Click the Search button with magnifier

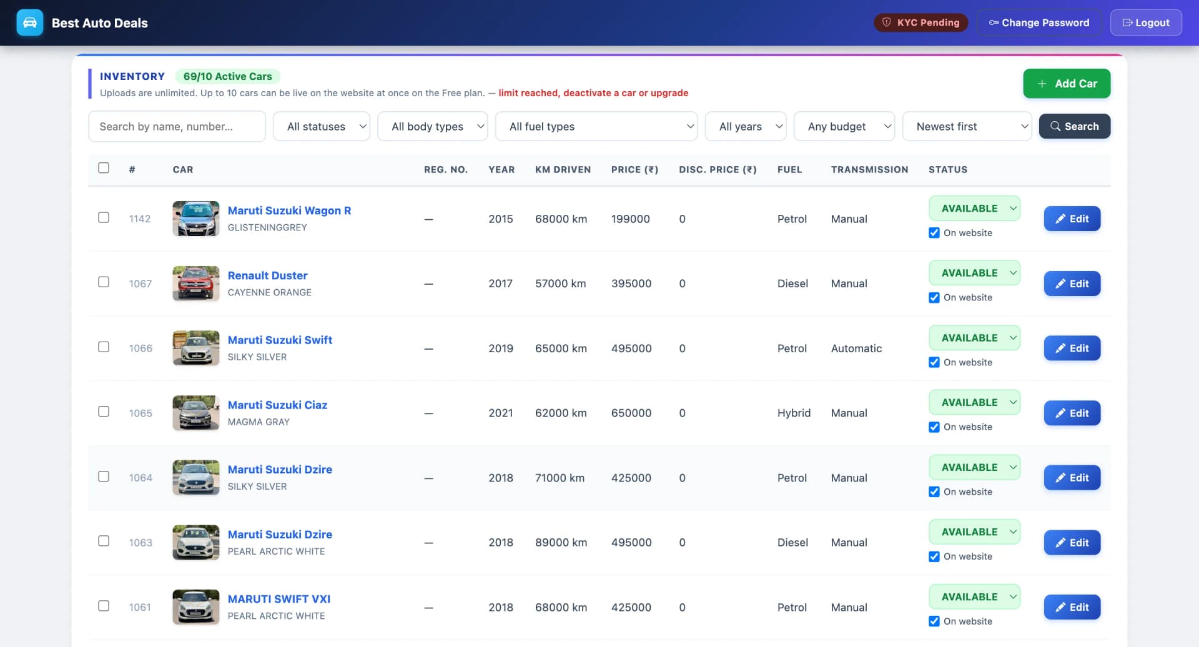coord(1074,126)
